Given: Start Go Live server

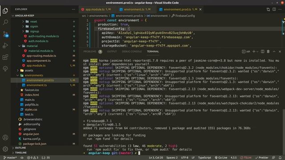Looking at the screenshot, I should [x=221, y=158].
